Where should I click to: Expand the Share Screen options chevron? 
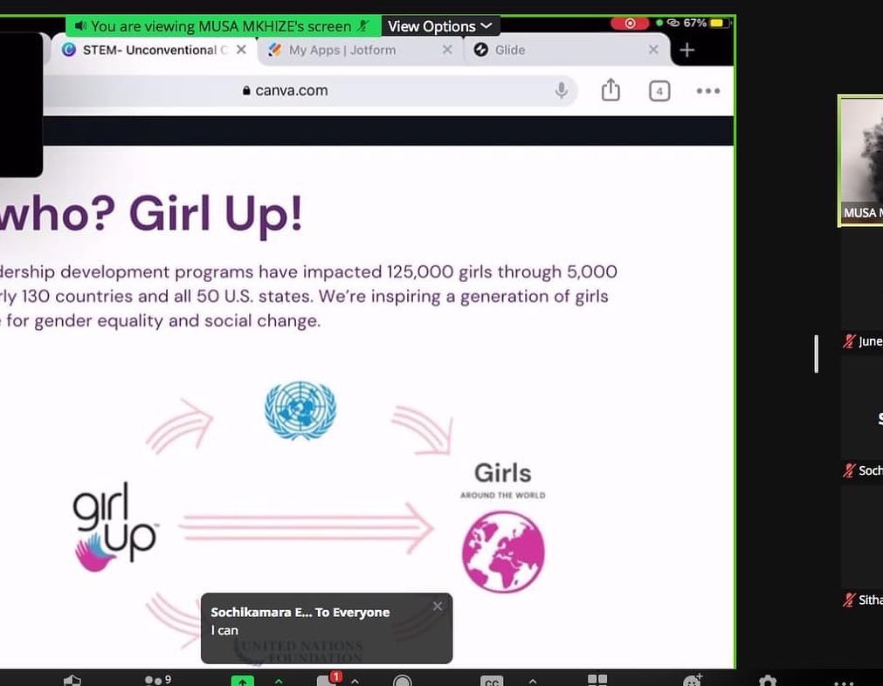point(278,679)
